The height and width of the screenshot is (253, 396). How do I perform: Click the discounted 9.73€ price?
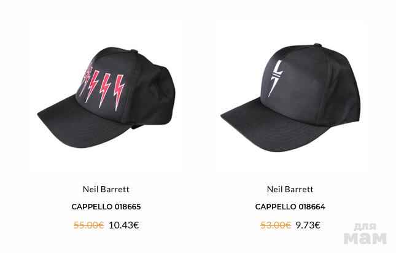point(308,225)
